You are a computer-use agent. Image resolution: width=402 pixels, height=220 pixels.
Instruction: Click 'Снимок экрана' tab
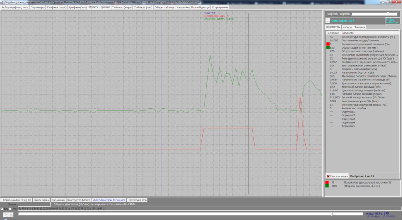coord(41,200)
